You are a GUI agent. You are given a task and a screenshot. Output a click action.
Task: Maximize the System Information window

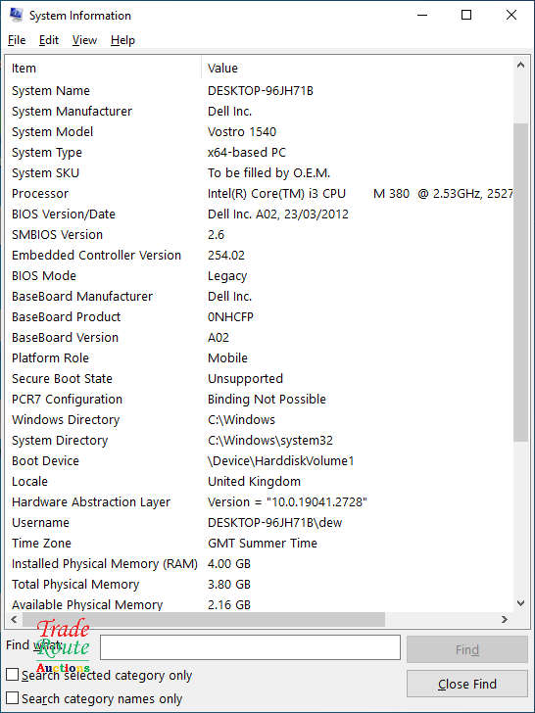466,15
